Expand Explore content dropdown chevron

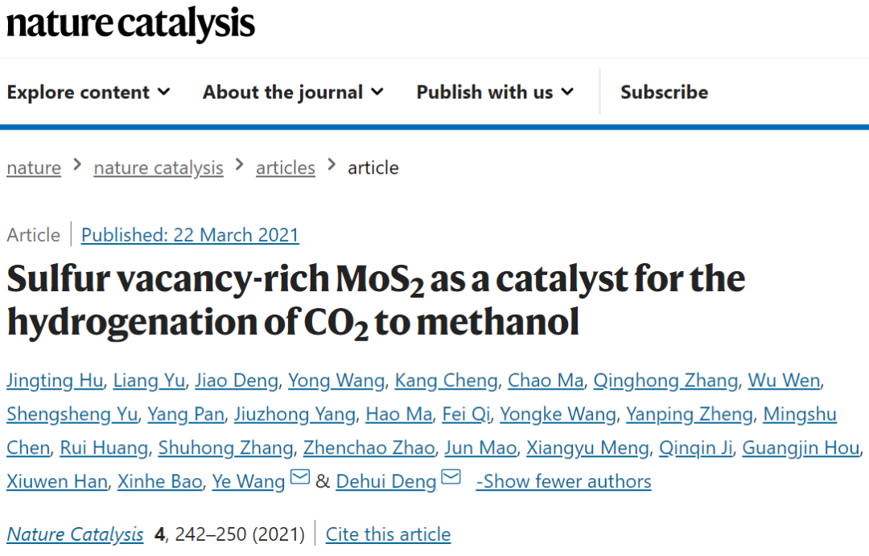[x=163, y=92]
